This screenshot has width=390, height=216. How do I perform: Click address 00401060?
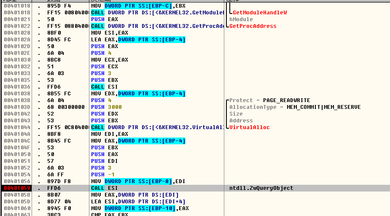point(17,208)
